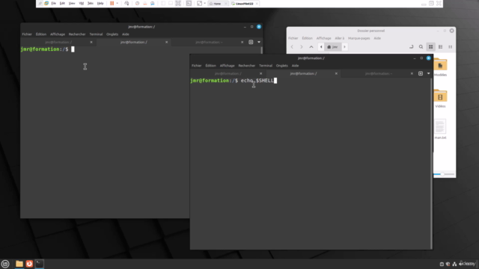Select the man.txt file
The height and width of the screenshot is (269, 479).
click(440, 129)
